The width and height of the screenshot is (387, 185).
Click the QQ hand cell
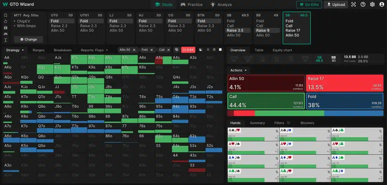[x=45, y=79]
